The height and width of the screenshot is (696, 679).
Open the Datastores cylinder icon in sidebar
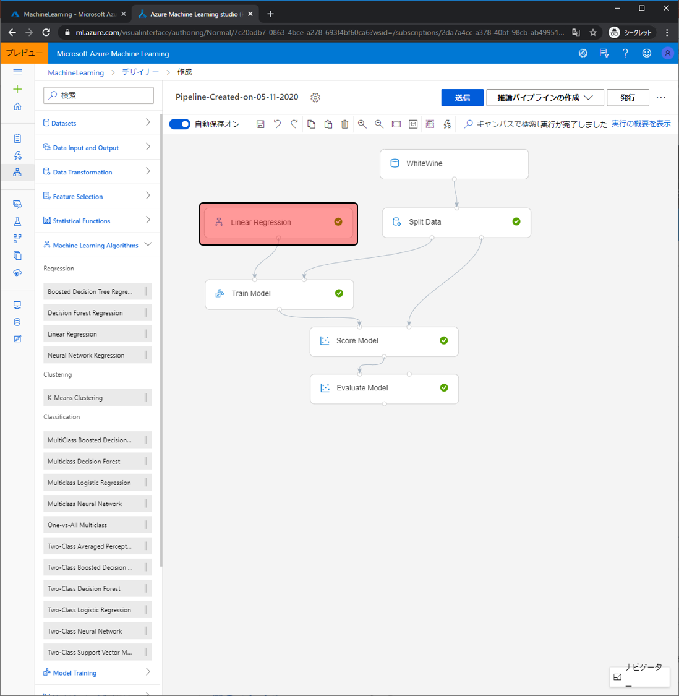[17, 322]
